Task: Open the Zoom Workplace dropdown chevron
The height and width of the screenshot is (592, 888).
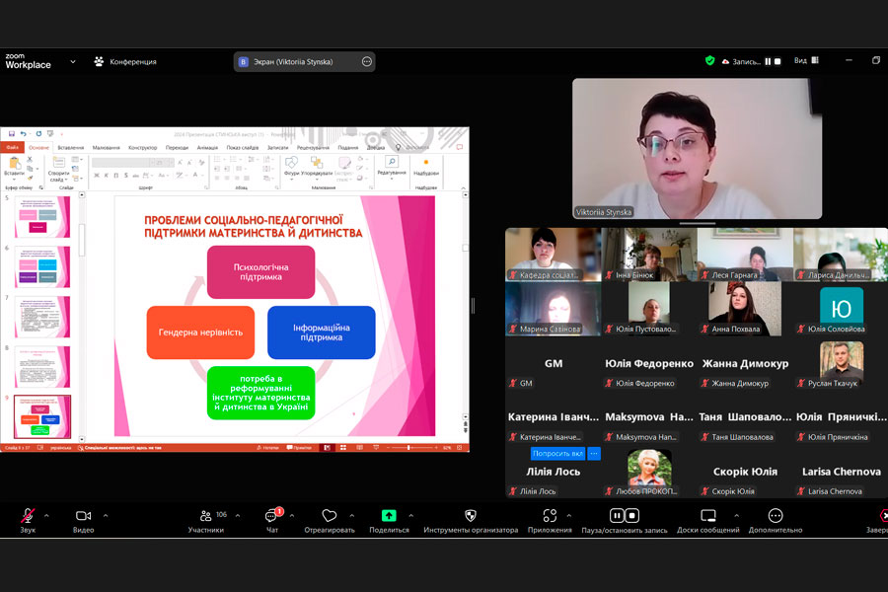Action: (72, 61)
